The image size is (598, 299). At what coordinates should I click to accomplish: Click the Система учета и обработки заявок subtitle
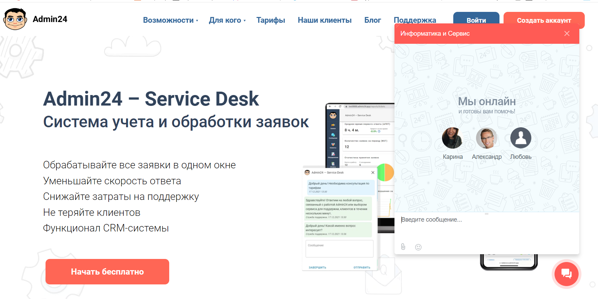pos(176,122)
